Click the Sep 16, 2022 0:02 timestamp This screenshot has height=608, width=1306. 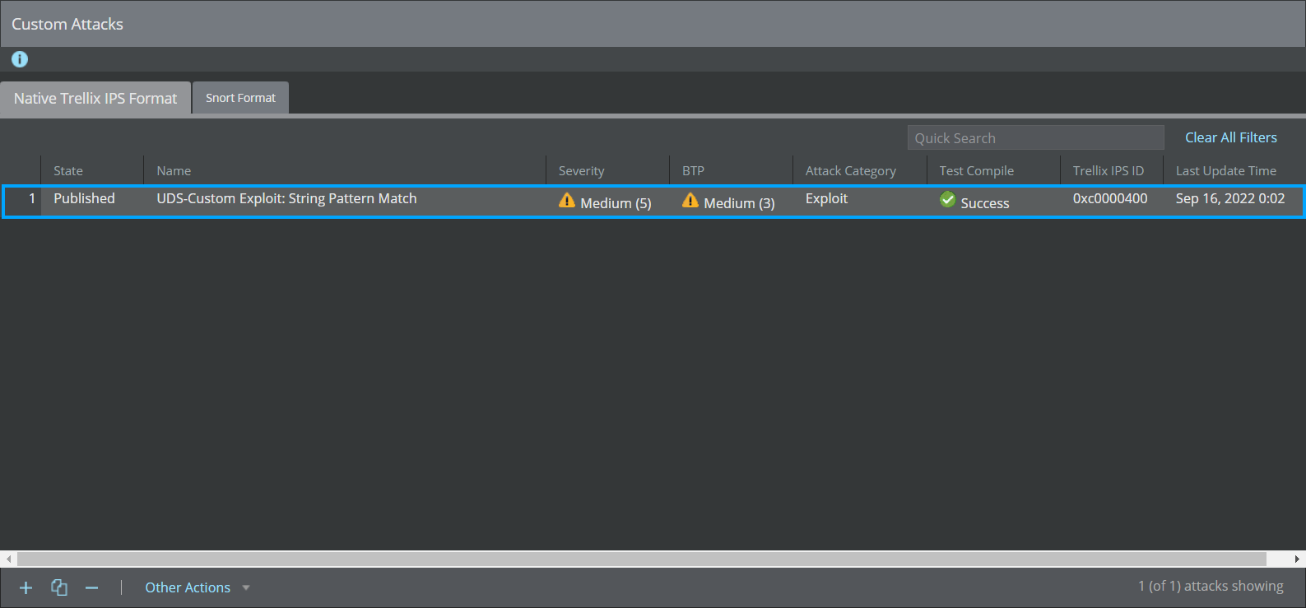(x=1230, y=198)
